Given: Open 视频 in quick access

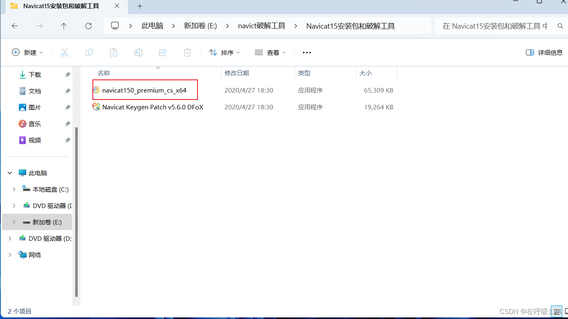Looking at the screenshot, I should pyautogui.click(x=35, y=140).
